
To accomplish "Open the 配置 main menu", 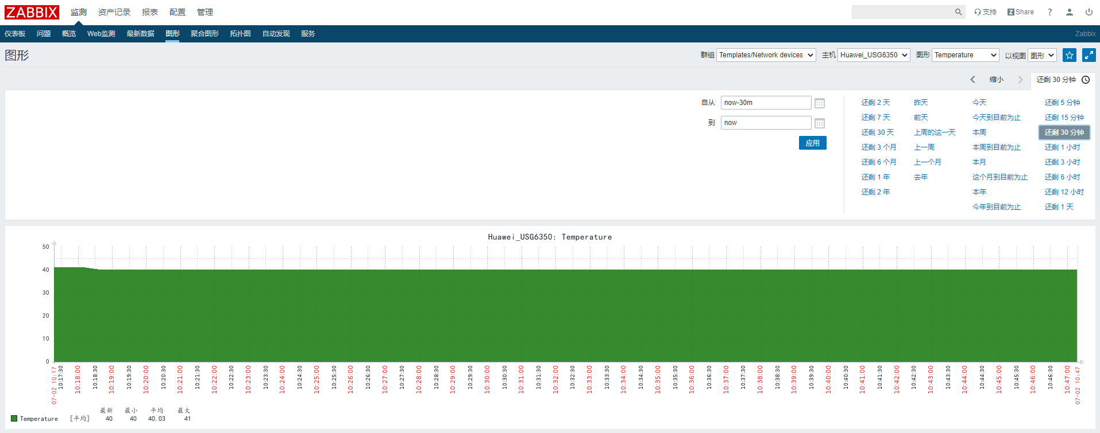I will (x=177, y=12).
